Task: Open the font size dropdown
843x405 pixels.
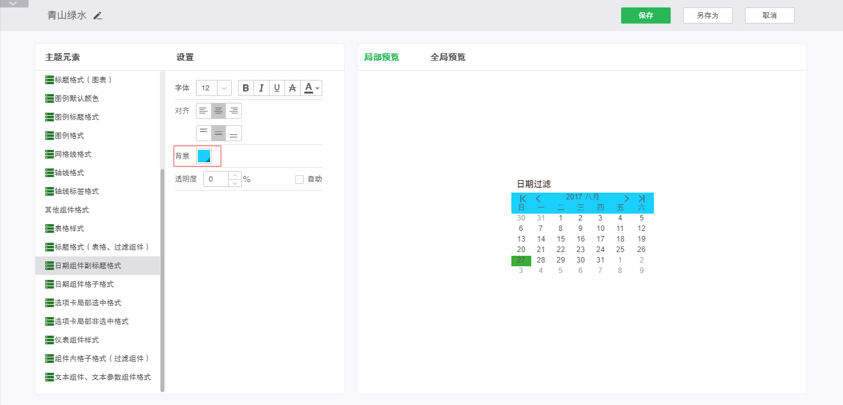Action: pyautogui.click(x=224, y=88)
